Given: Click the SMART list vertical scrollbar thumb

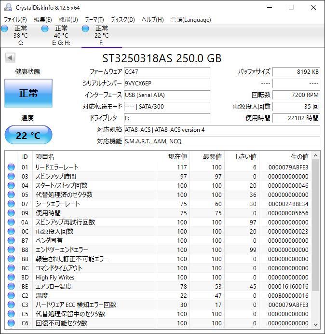Looking at the screenshot, I should pos(316,225).
